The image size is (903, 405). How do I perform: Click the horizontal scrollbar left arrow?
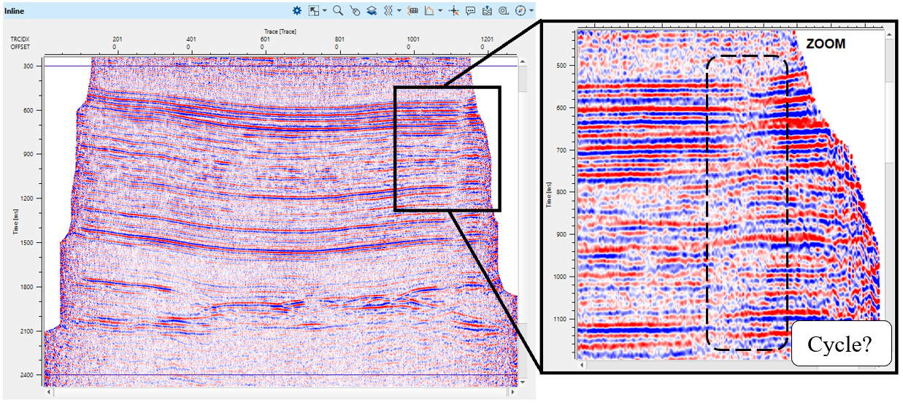[50, 393]
